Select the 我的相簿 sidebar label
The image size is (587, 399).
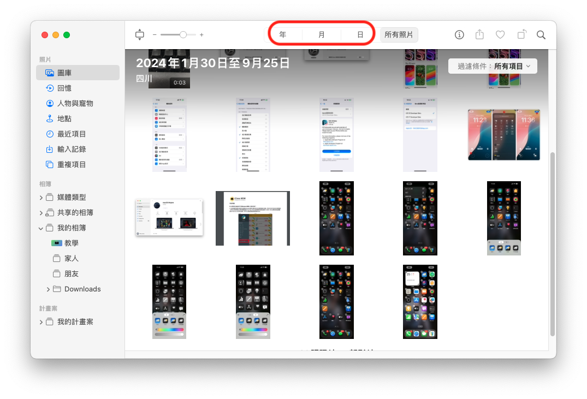72,228
